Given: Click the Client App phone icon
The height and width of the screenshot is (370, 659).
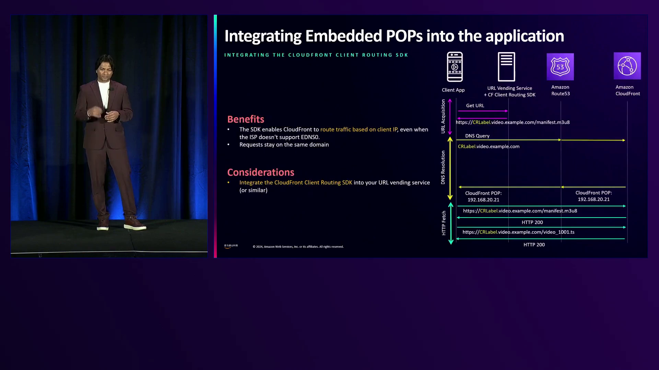Looking at the screenshot, I should tap(454, 67).
